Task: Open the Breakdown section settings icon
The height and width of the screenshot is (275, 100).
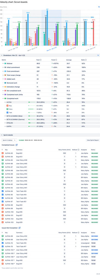Action: point(98,55)
